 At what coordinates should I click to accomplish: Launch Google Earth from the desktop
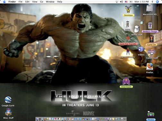click(x=8, y=100)
